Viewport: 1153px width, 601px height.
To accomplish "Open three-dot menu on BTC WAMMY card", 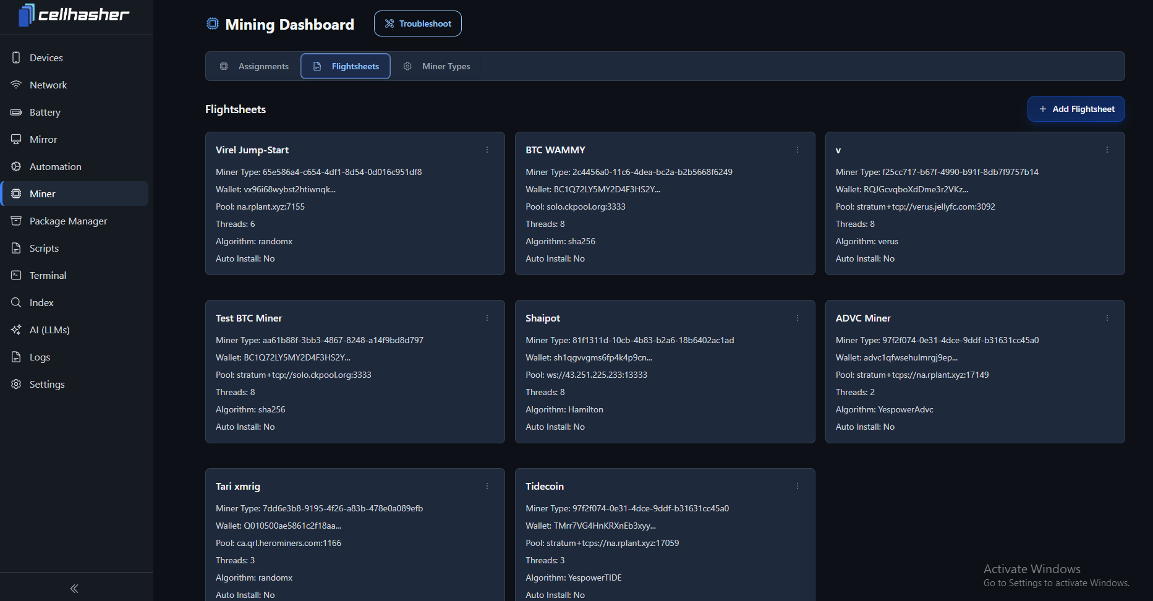I will click(798, 150).
